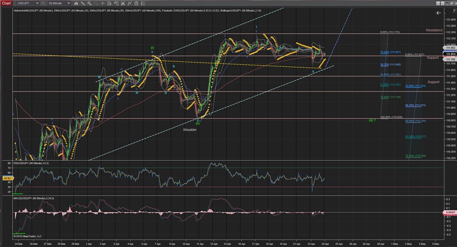Open the indicators icon in toolbar
457x247 pixels.
(129, 3)
